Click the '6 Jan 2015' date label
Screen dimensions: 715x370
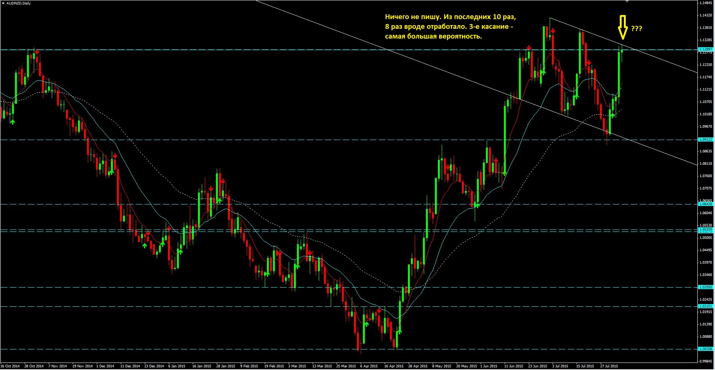(177, 366)
